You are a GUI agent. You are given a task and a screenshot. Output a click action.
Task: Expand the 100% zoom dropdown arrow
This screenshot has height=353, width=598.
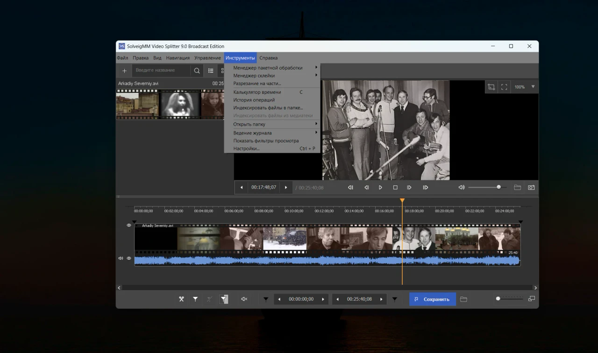click(533, 87)
